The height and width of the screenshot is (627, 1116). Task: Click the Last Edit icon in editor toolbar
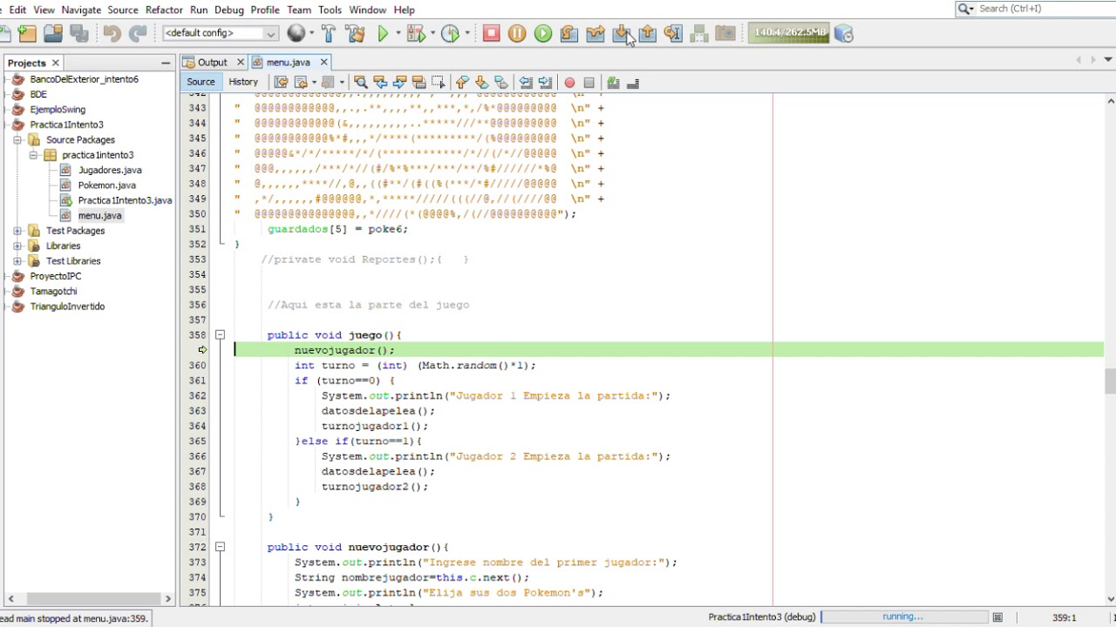281,83
